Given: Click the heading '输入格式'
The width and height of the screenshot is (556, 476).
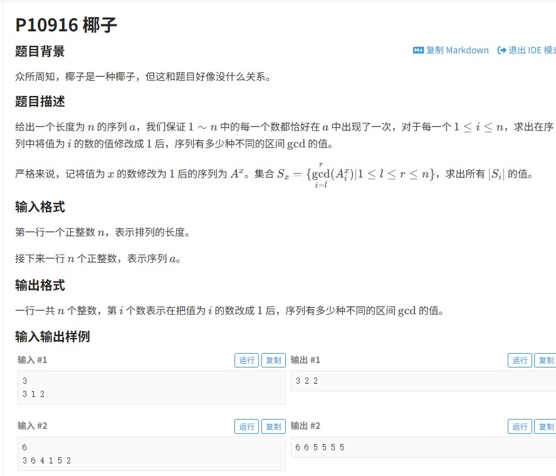Looking at the screenshot, I should point(39,207).
